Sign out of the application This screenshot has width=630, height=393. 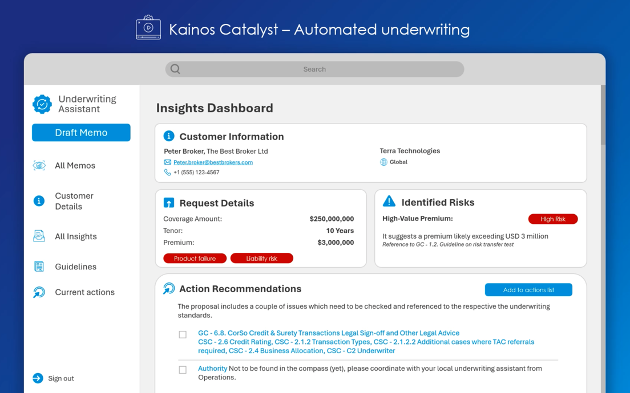click(61, 378)
